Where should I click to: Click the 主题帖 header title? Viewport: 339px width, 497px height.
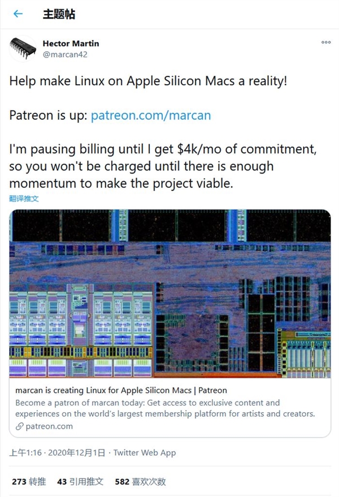coord(59,14)
